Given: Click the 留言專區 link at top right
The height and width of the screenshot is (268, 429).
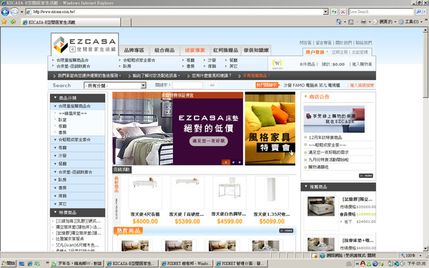Looking at the screenshot, I should [x=324, y=43].
